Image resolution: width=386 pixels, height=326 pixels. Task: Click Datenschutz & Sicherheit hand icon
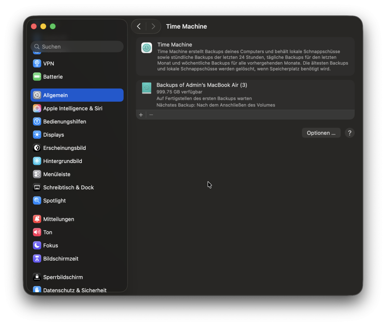pyautogui.click(x=37, y=289)
